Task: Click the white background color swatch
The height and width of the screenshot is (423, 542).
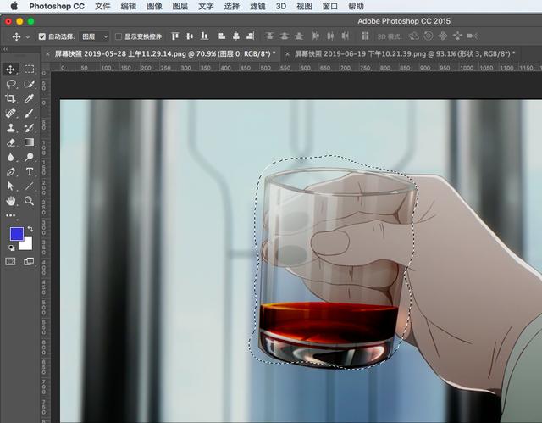Action: pos(27,244)
